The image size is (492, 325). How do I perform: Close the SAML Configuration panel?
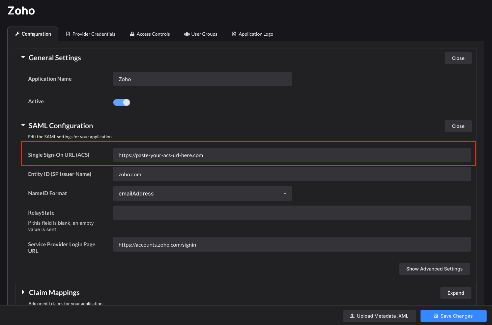pyautogui.click(x=458, y=126)
